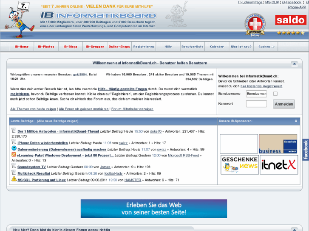Open user James profile link

point(105,167)
